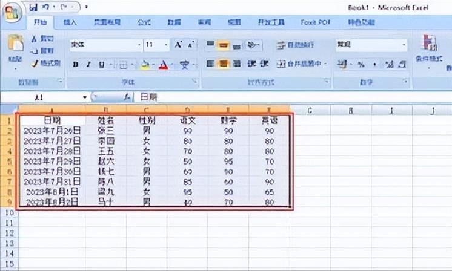
Task: Expand the Merge and Center dropdown arrow
Action: click(326, 64)
